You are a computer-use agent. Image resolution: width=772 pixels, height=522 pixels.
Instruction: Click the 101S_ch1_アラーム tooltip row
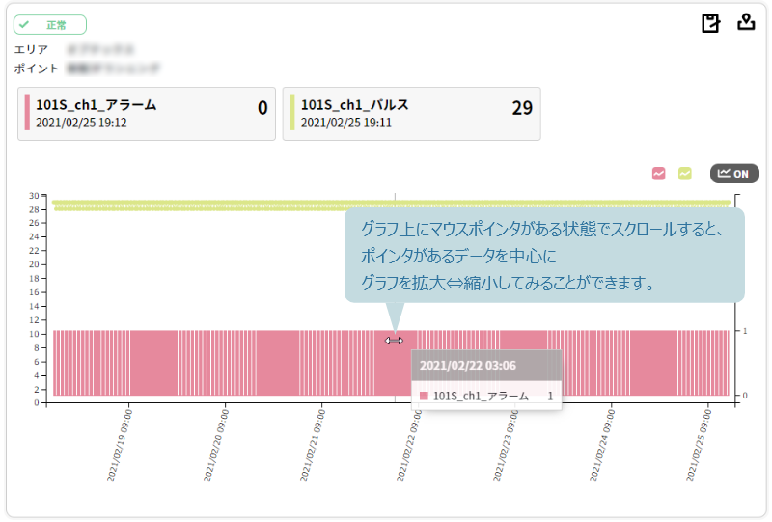click(486, 396)
